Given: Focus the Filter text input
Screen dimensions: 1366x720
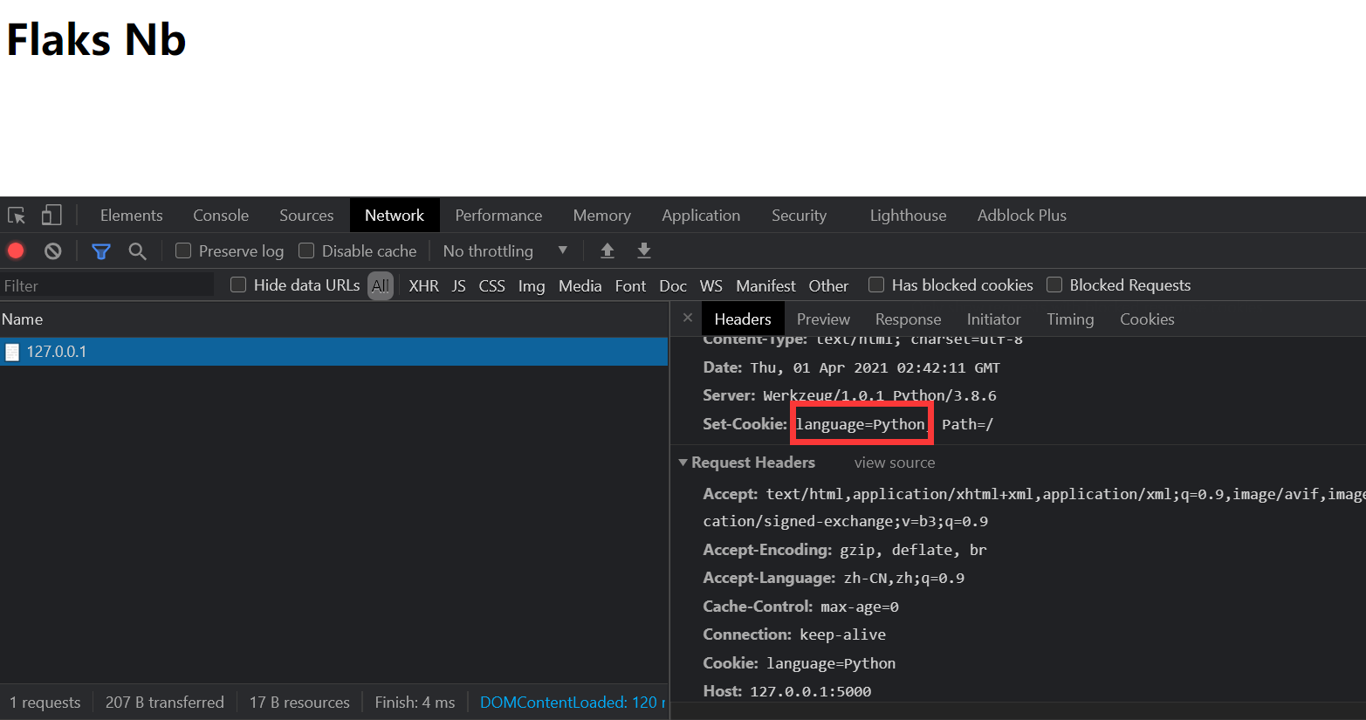Looking at the screenshot, I should (x=106, y=285).
